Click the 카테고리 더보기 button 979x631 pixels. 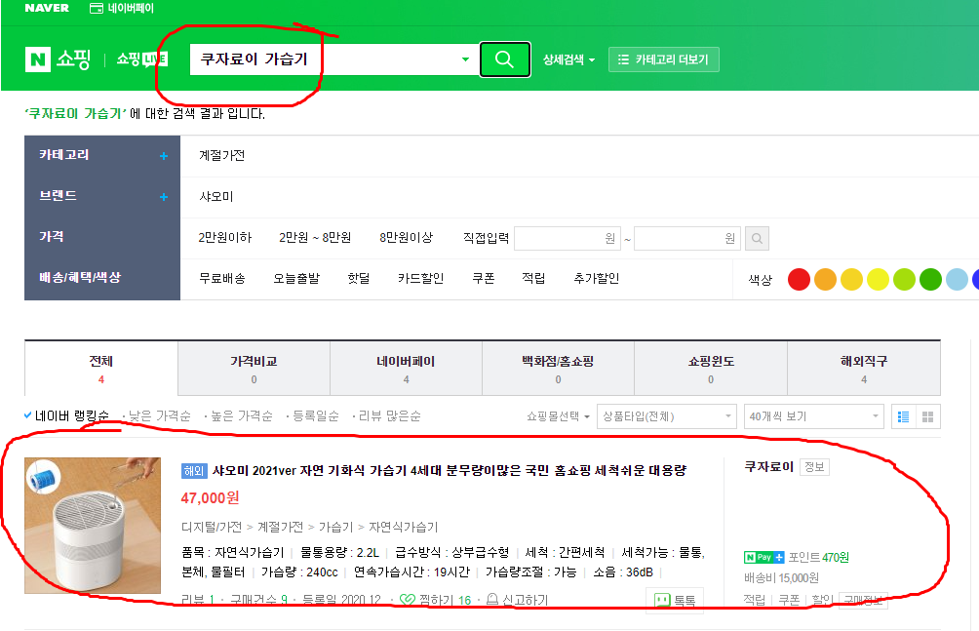664,59
